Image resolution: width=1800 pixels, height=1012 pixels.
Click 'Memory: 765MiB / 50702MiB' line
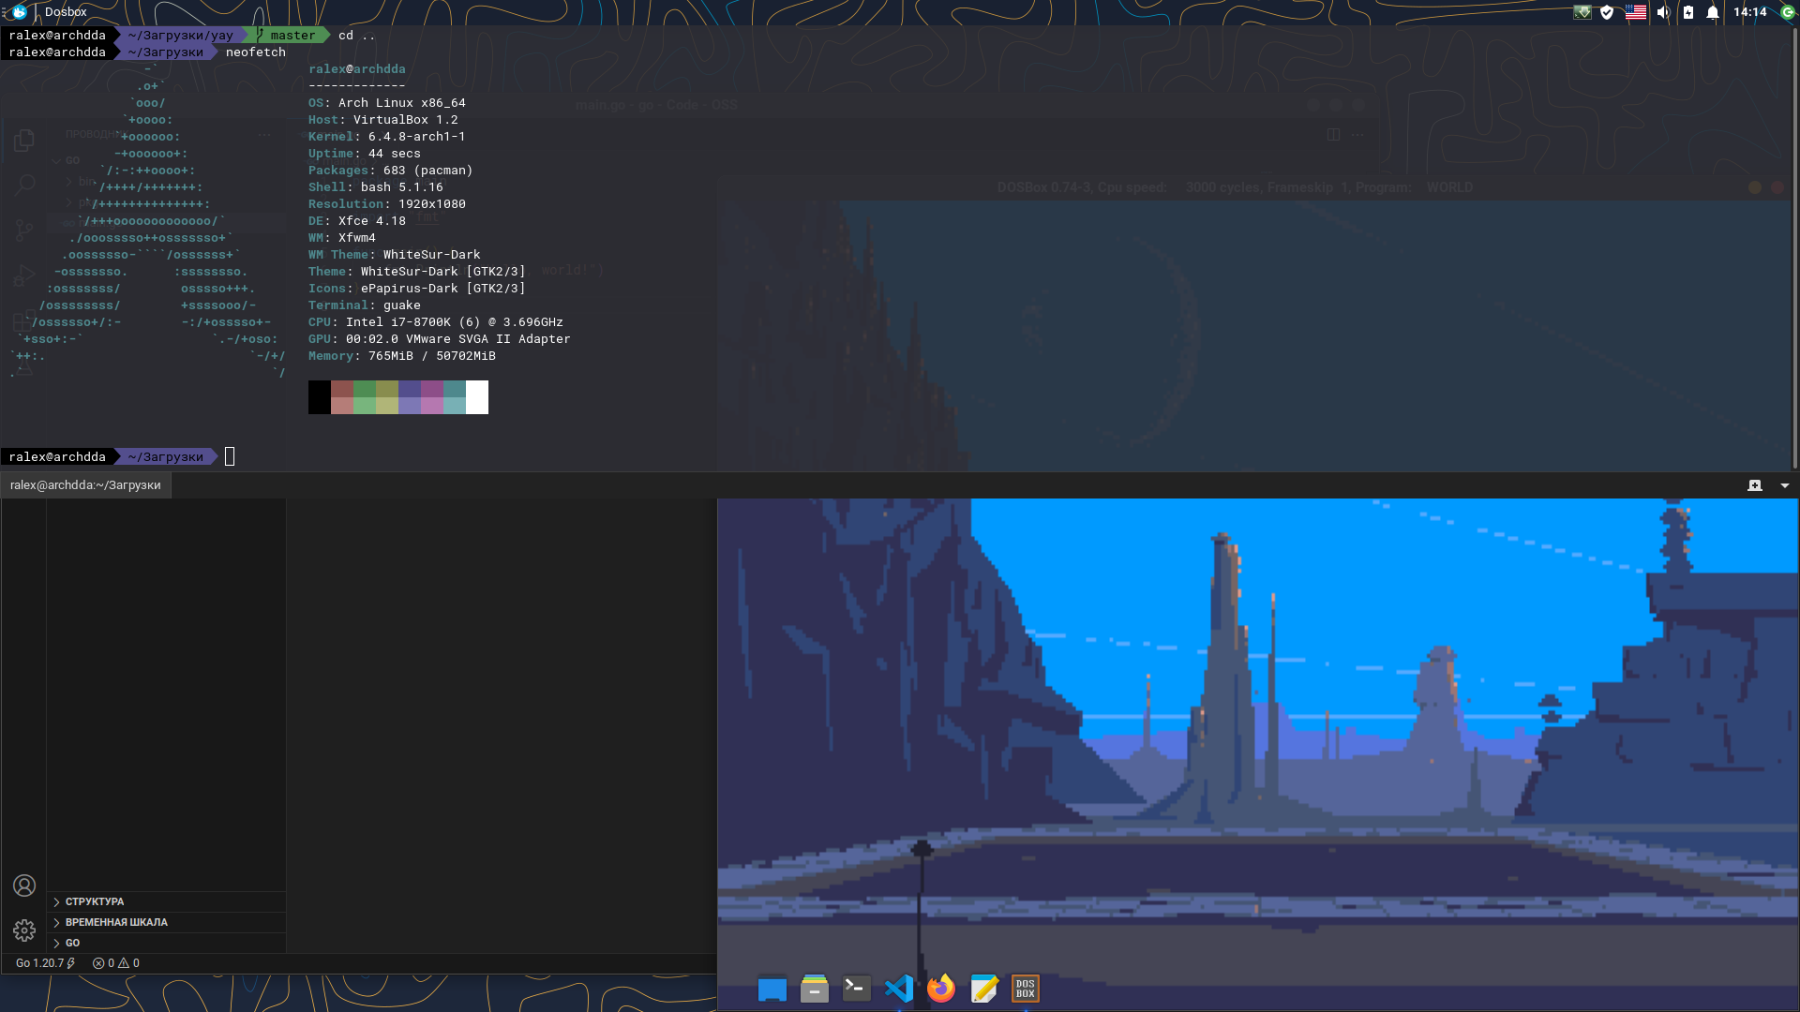[x=402, y=356]
